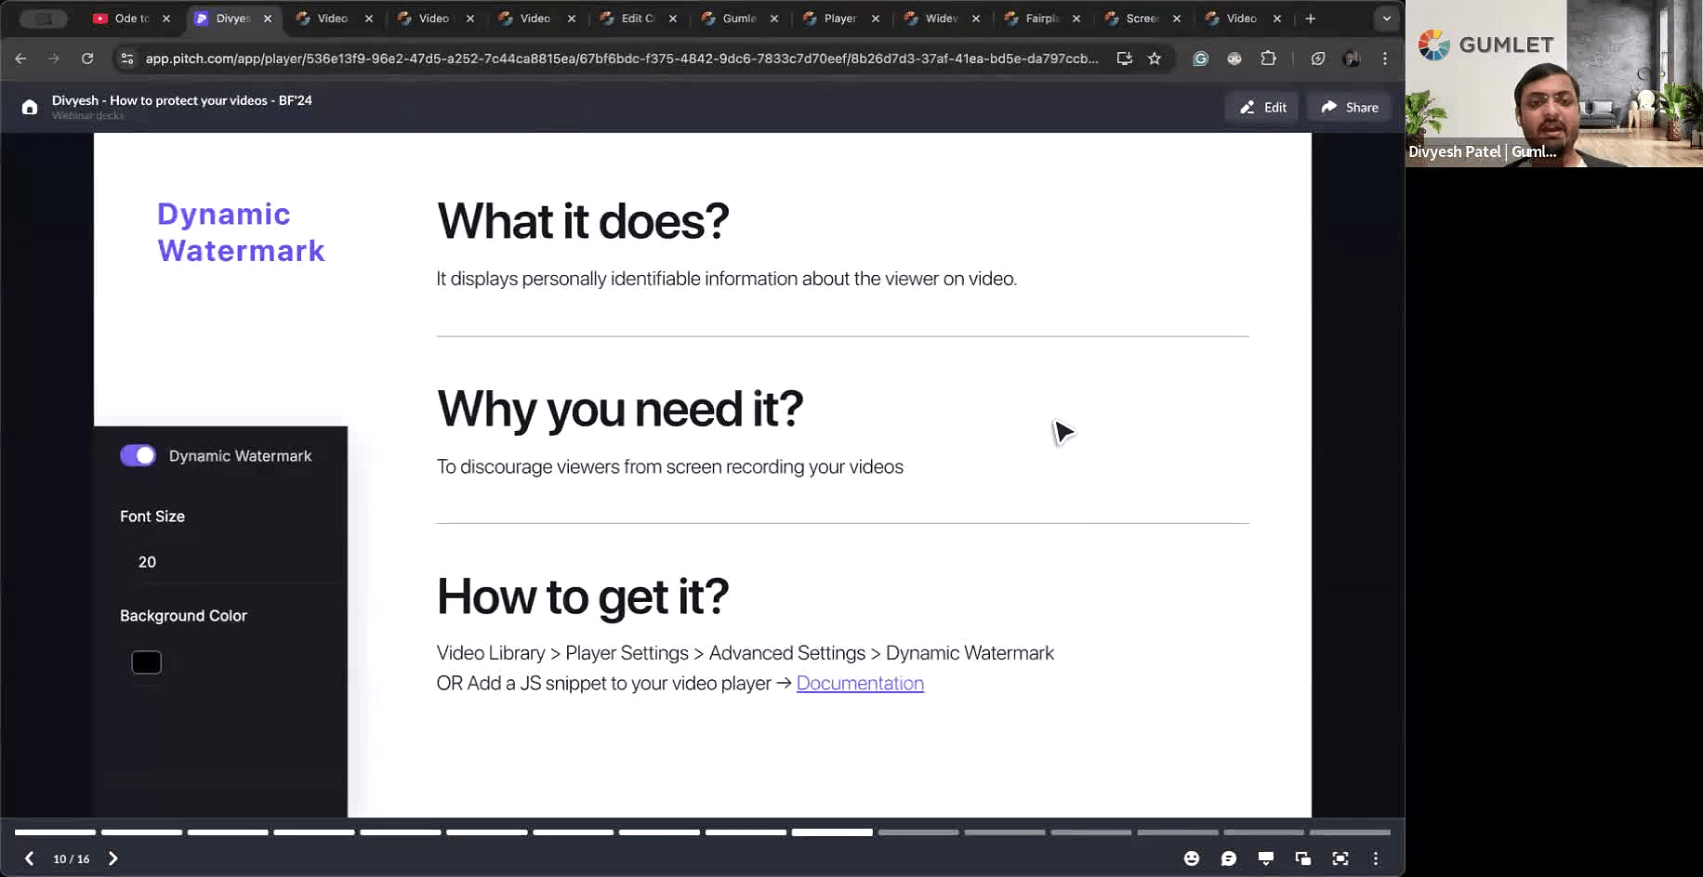This screenshot has width=1703, height=877.
Task: Click the Divyesh Patel video thumbnail
Action: click(x=1553, y=84)
